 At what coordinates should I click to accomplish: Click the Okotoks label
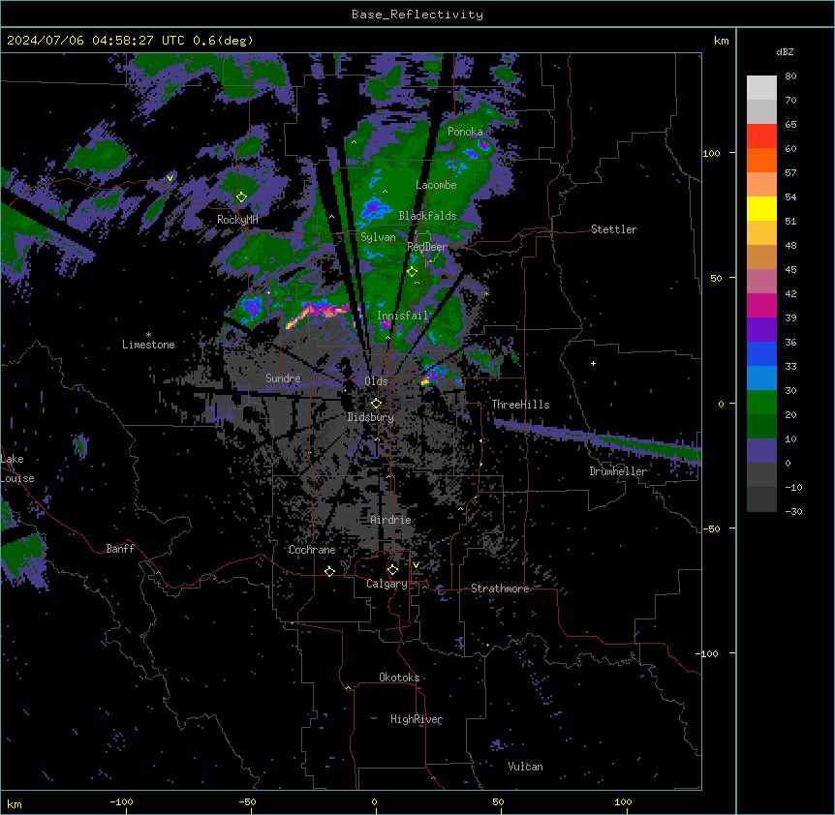[x=399, y=678]
